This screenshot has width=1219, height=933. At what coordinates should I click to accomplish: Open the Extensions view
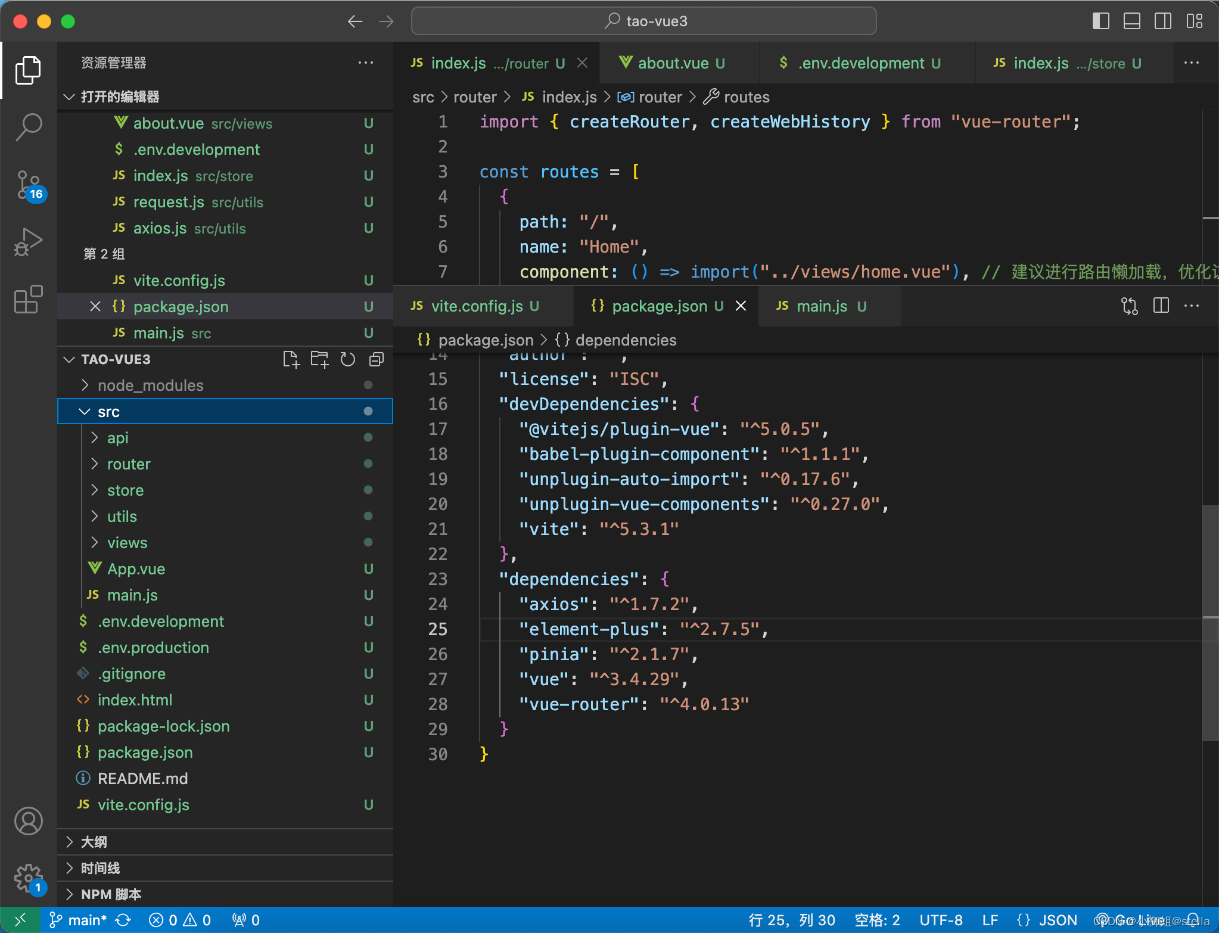28,299
